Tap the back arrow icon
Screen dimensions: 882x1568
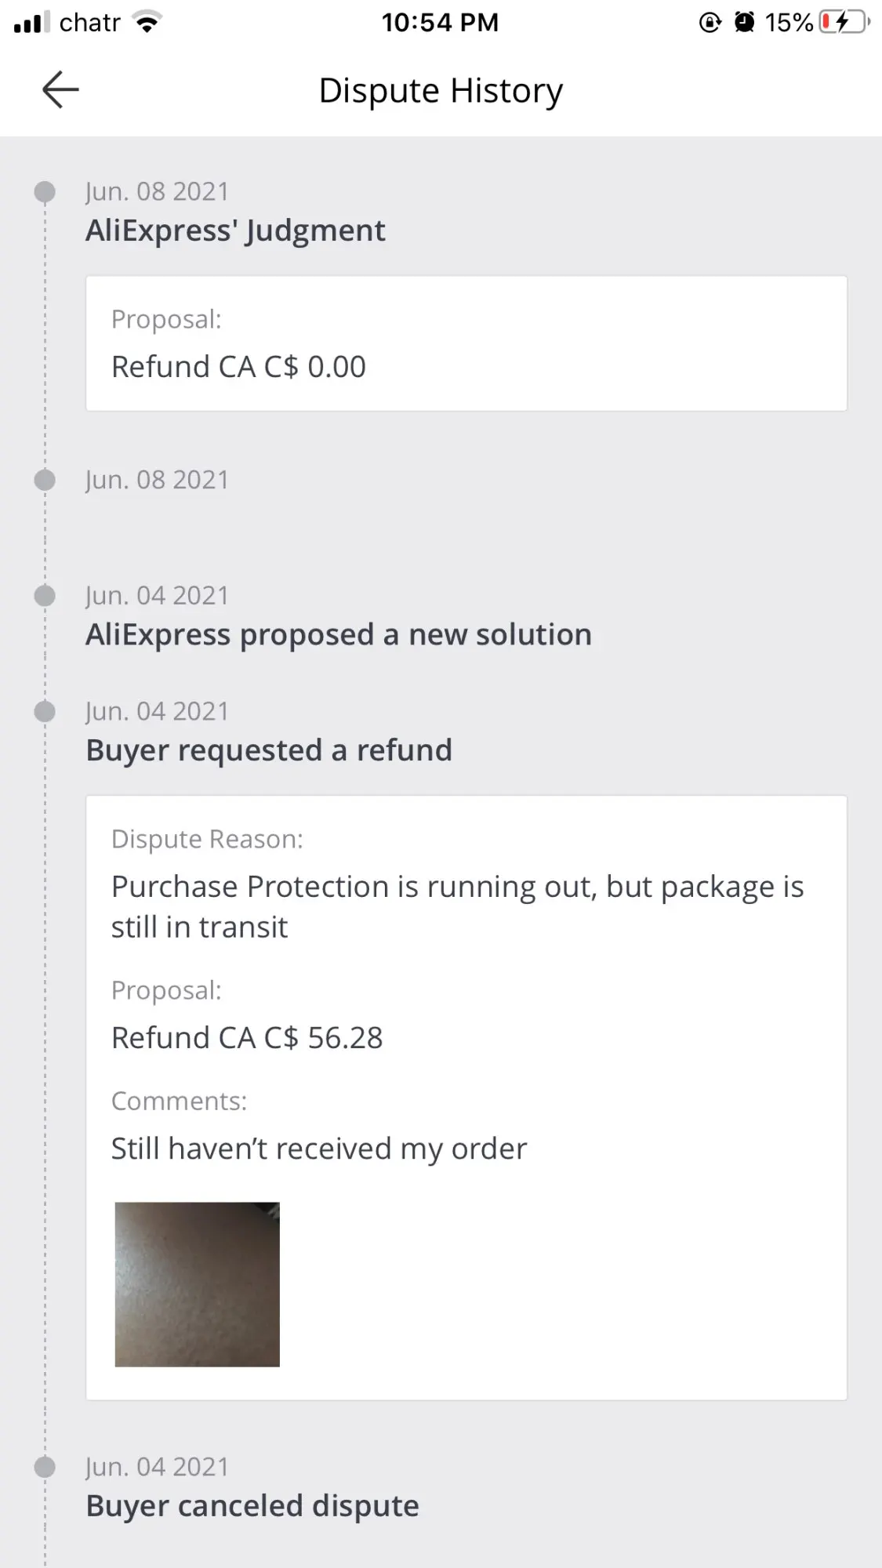click(x=60, y=89)
